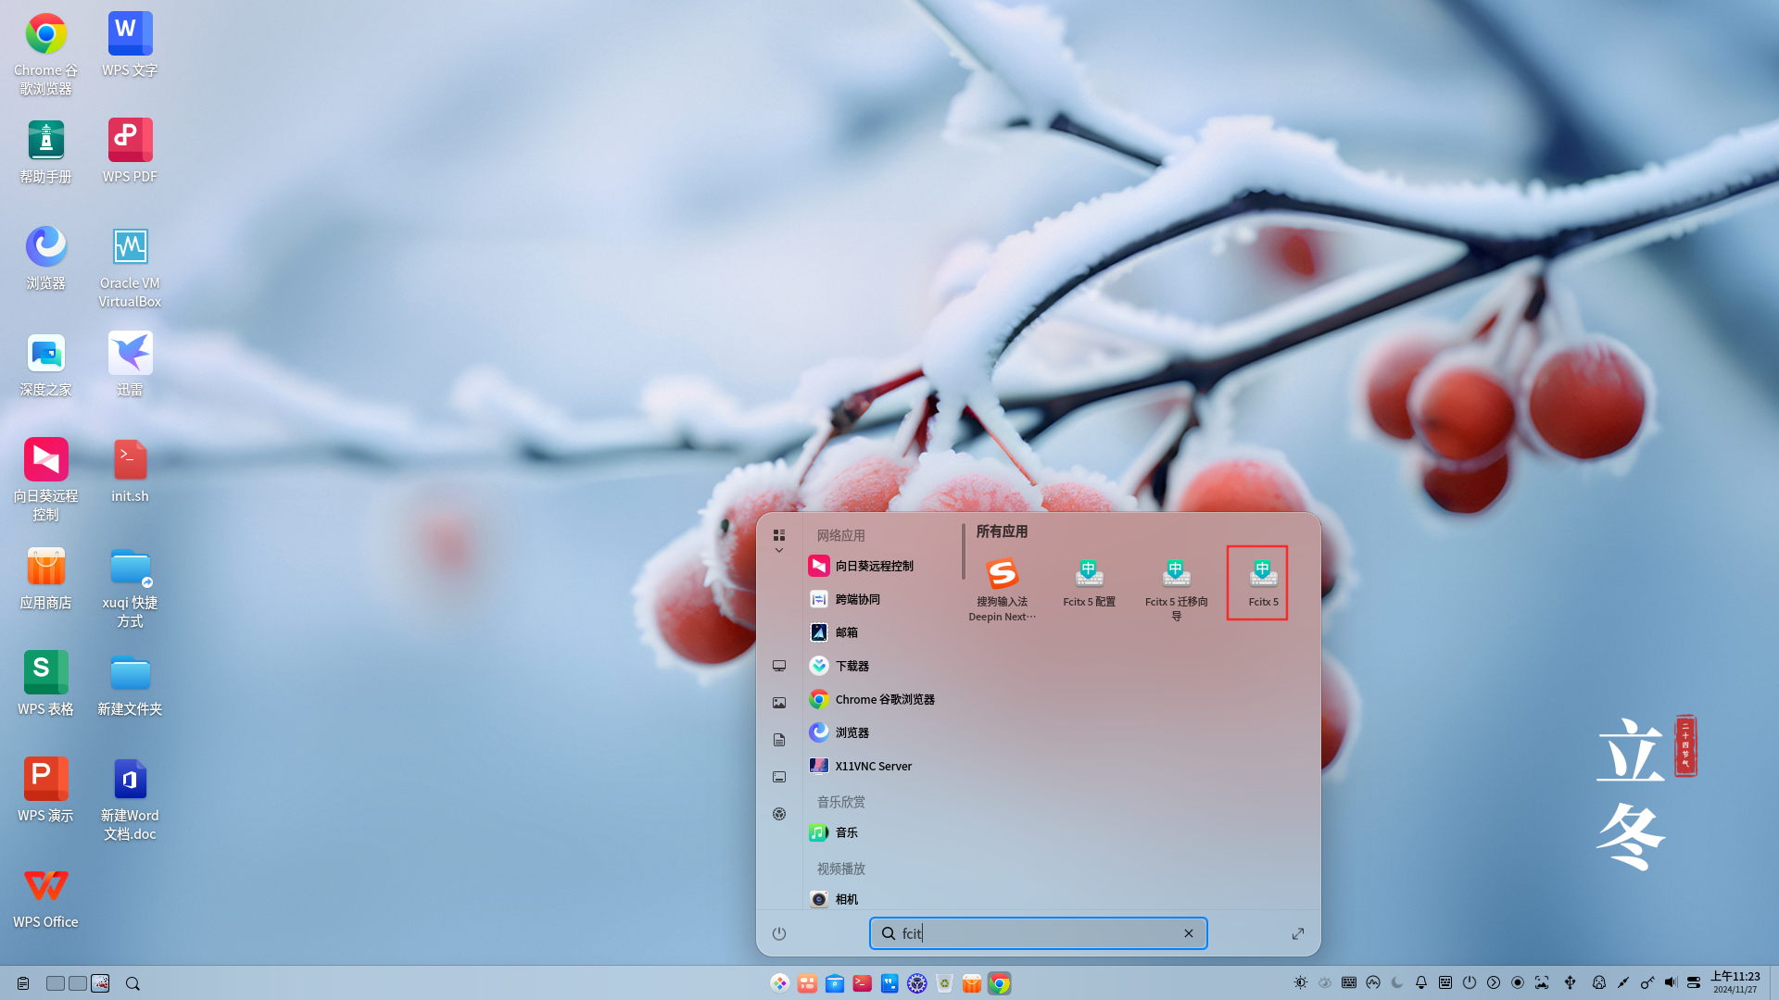Open volume speaker icon in tray
The height and width of the screenshot is (1000, 1779).
pyautogui.click(x=1671, y=982)
